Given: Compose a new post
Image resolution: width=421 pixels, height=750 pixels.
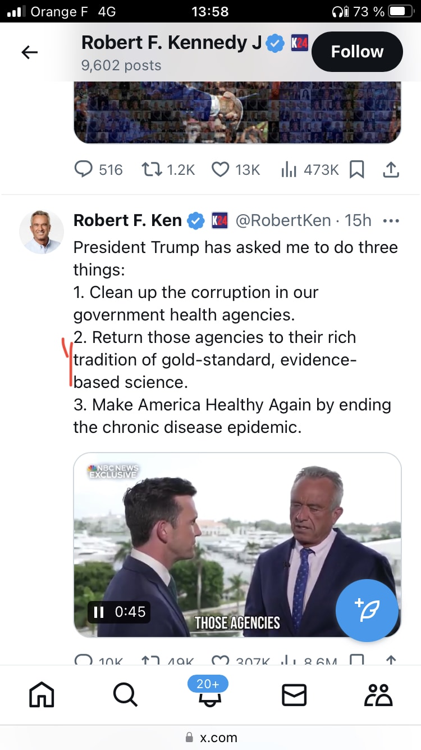Looking at the screenshot, I should click(x=367, y=610).
